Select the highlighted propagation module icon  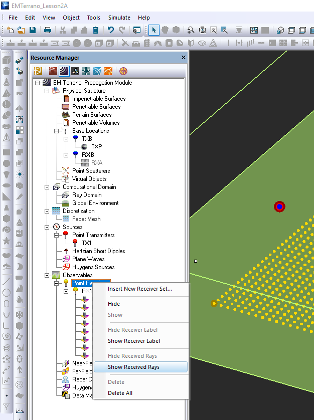tap(63, 71)
